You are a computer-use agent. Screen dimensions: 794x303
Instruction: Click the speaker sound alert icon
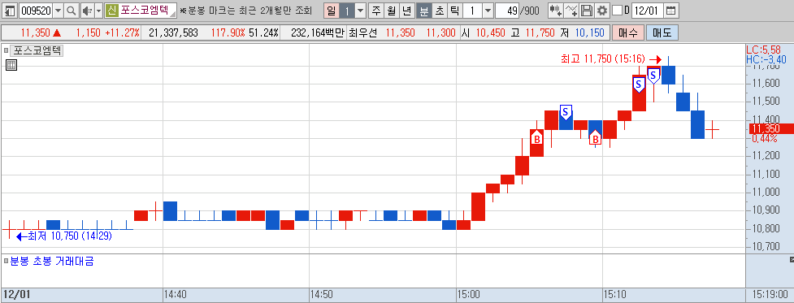(87, 10)
